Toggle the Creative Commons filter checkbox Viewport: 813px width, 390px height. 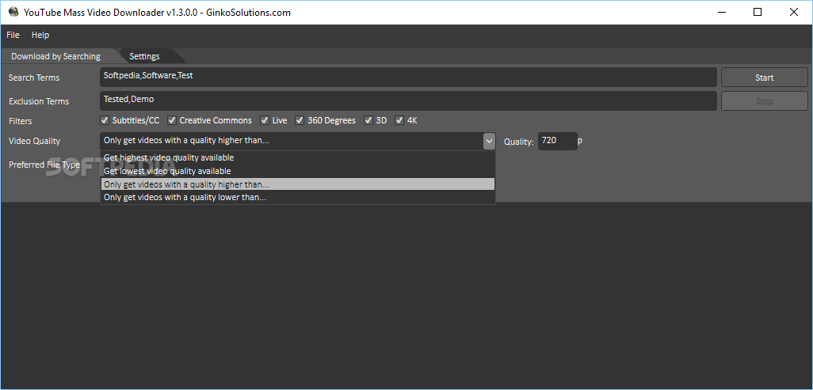pyautogui.click(x=172, y=121)
